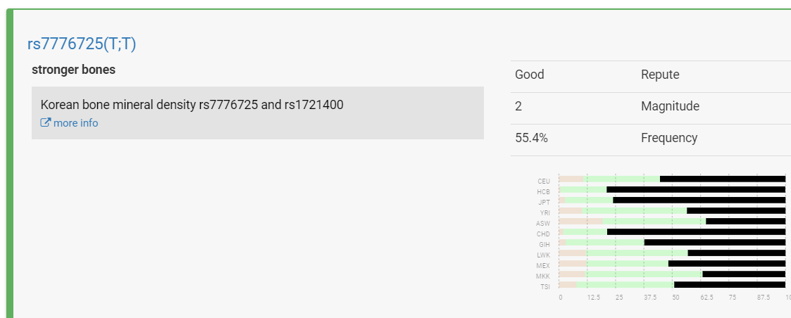Click the GIH bar's black segment
This screenshot has height=318, width=791.
pos(714,243)
